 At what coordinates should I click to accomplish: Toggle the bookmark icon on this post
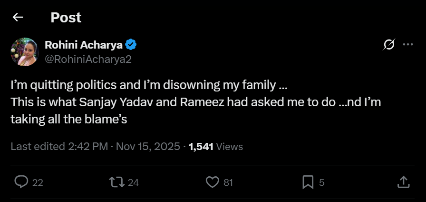point(308,182)
